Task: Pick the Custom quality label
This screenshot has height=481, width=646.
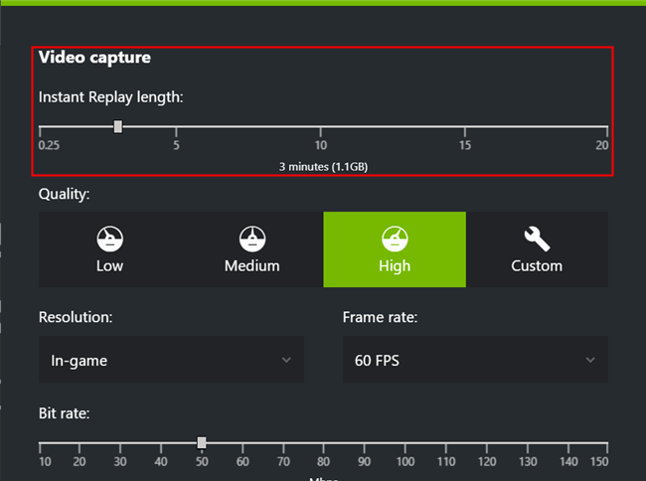Action: (x=537, y=265)
